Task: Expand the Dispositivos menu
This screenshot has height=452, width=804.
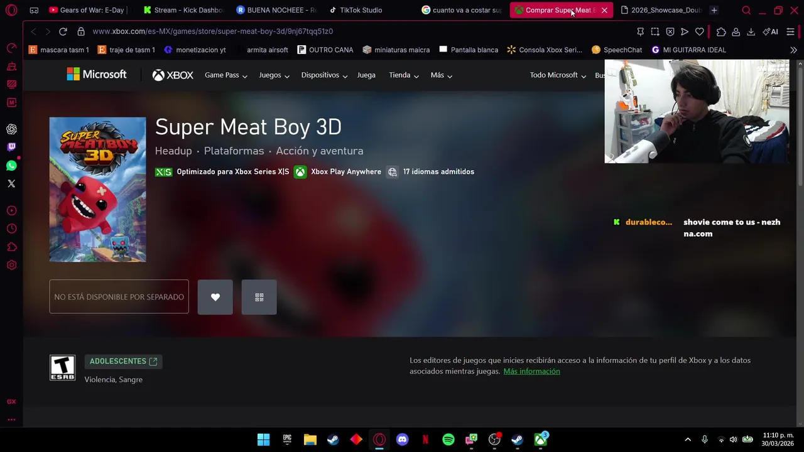Action: click(x=324, y=75)
